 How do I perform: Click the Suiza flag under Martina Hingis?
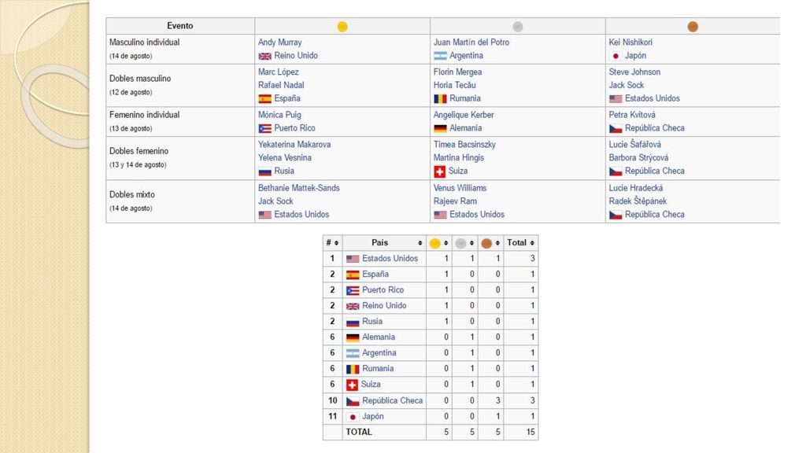(x=439, y=171)
